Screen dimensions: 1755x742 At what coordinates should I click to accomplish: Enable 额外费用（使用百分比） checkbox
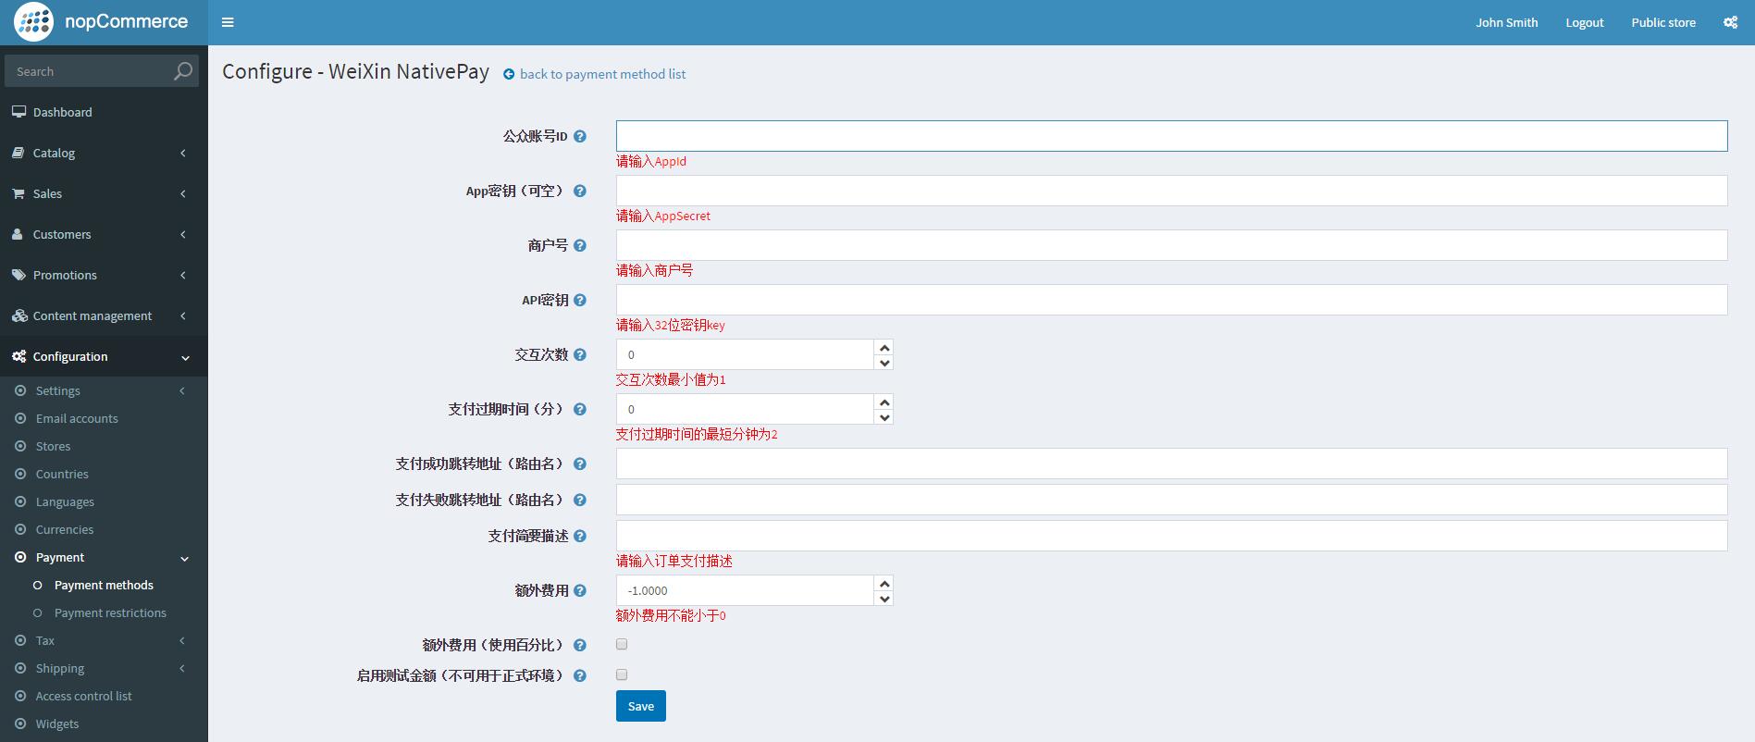click(622, 644)
